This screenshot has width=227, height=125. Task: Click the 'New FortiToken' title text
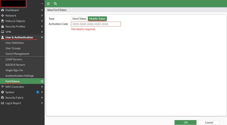(x=57, y=10)
